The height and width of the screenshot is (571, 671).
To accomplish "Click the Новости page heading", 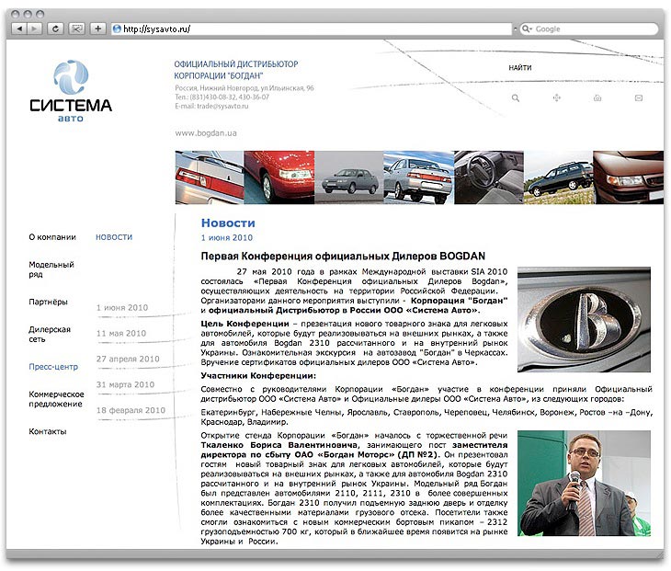I will (x=228, y=223).
